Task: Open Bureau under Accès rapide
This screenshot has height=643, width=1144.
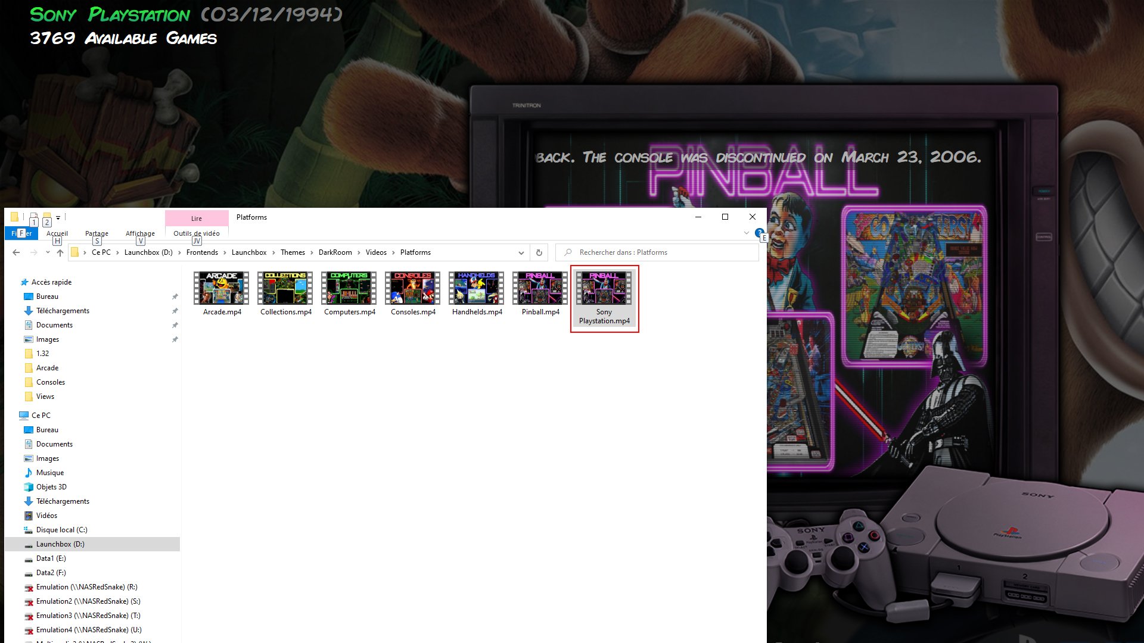Action: pyautogui.click(x=47, y=296)
